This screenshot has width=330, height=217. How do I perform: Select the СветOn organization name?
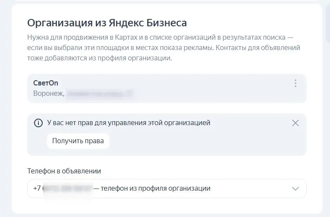(x=46, y=83)
